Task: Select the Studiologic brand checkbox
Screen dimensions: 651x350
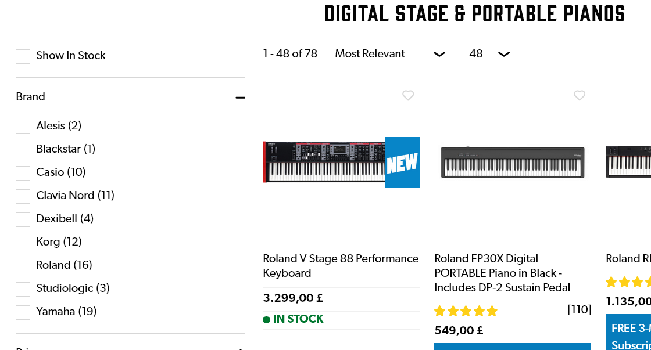Action: (x=23, y=289)
